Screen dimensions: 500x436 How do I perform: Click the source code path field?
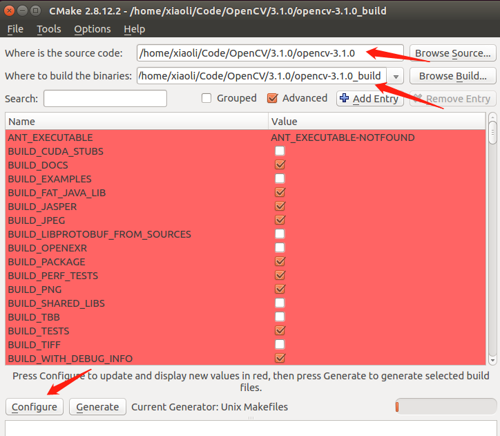click(270, 53)
